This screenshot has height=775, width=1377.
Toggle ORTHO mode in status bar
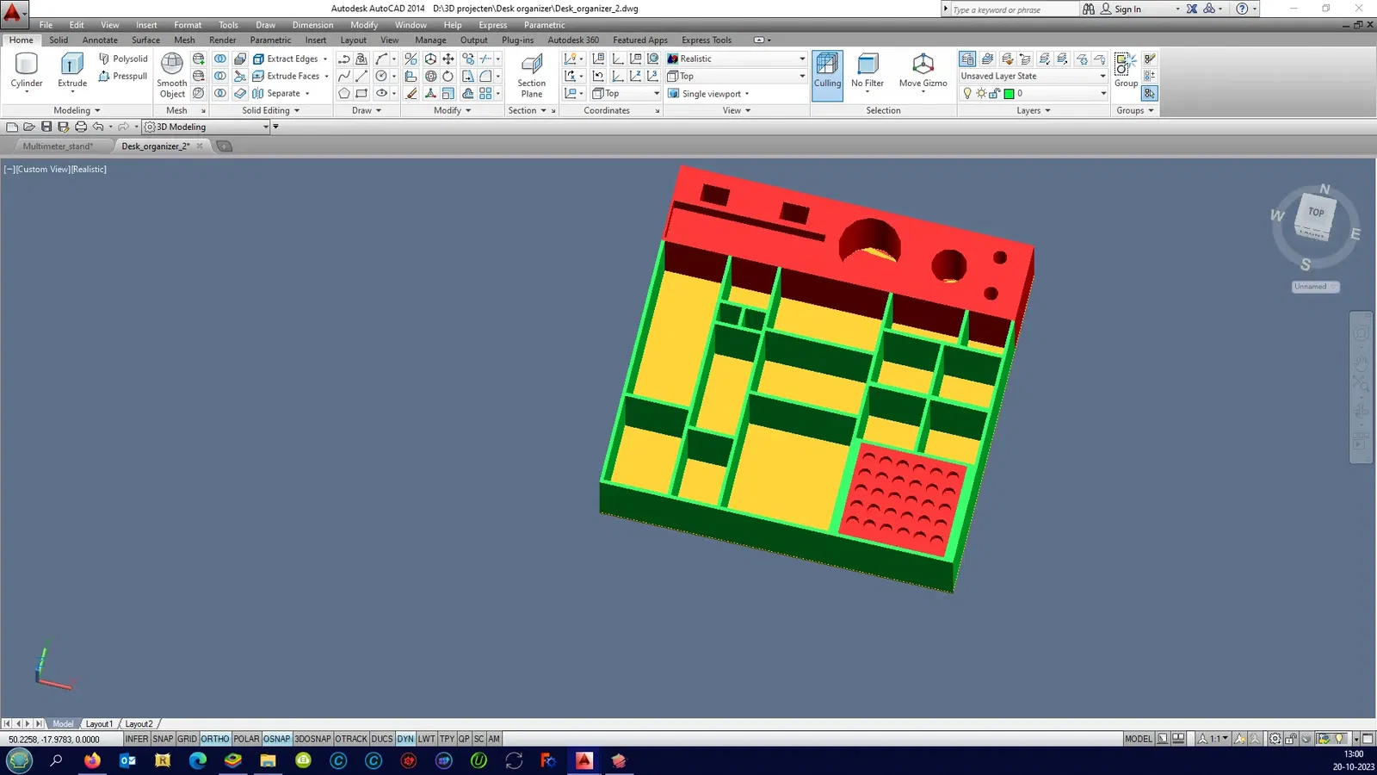215,739
